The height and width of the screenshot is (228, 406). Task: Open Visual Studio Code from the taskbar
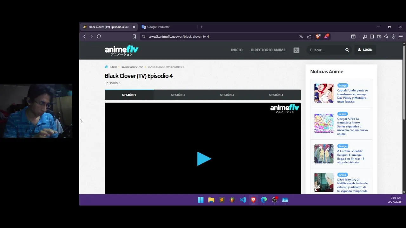point(243,200)
